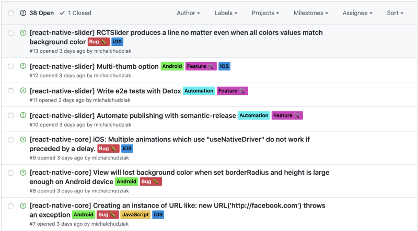The height and width of the screenshot is (231, 418).
Task: Switch to the 1 Closed issues
Action: 75,13
